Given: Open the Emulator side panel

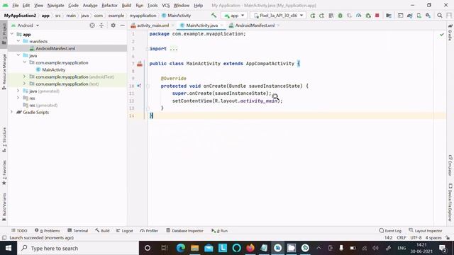Looking at the screenshot, I should (450, 165).
